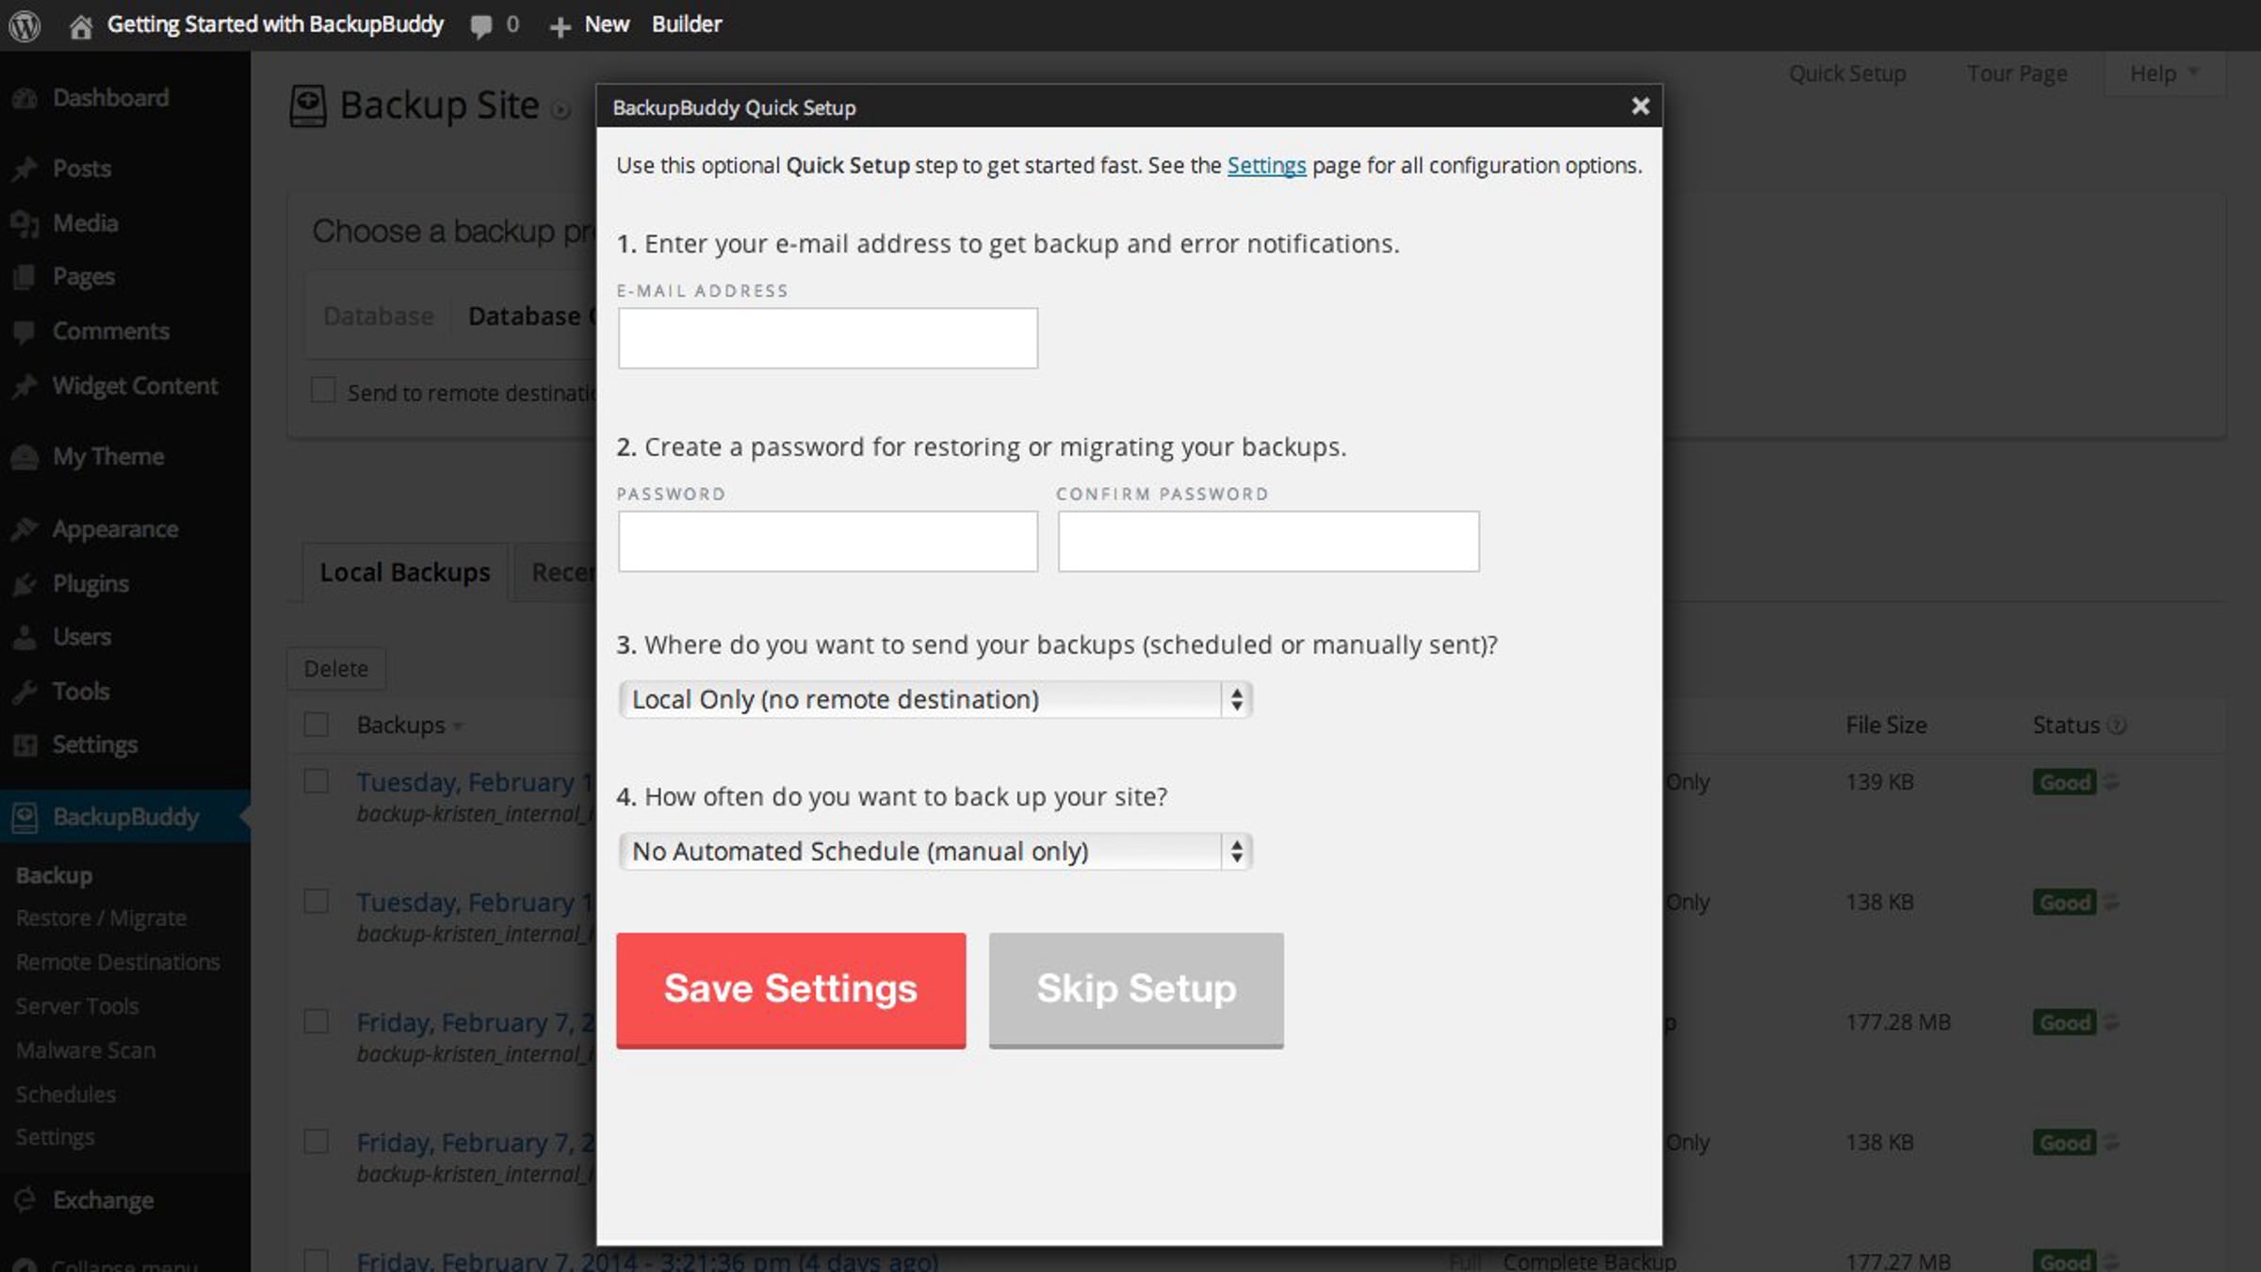The width and height of the screenshot is (2261, 1272).
Task: Click the Users person icon
Action: pos(25,638)
